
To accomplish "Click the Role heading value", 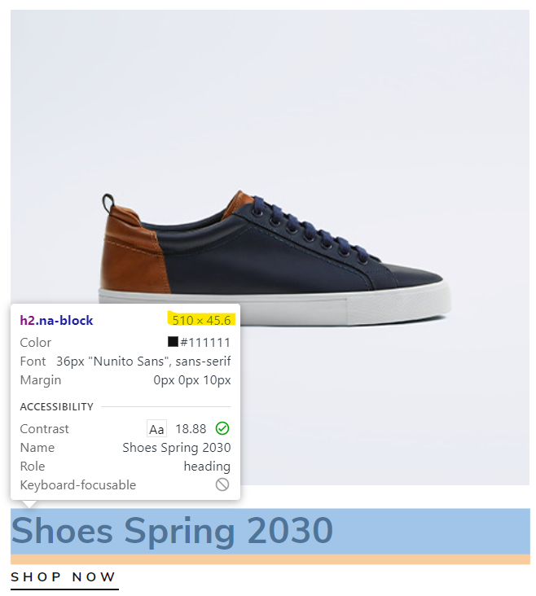I will pos(207,467).
